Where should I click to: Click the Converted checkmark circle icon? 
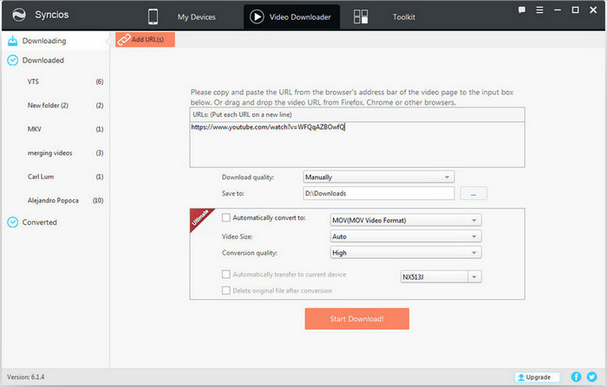point(12,223)
